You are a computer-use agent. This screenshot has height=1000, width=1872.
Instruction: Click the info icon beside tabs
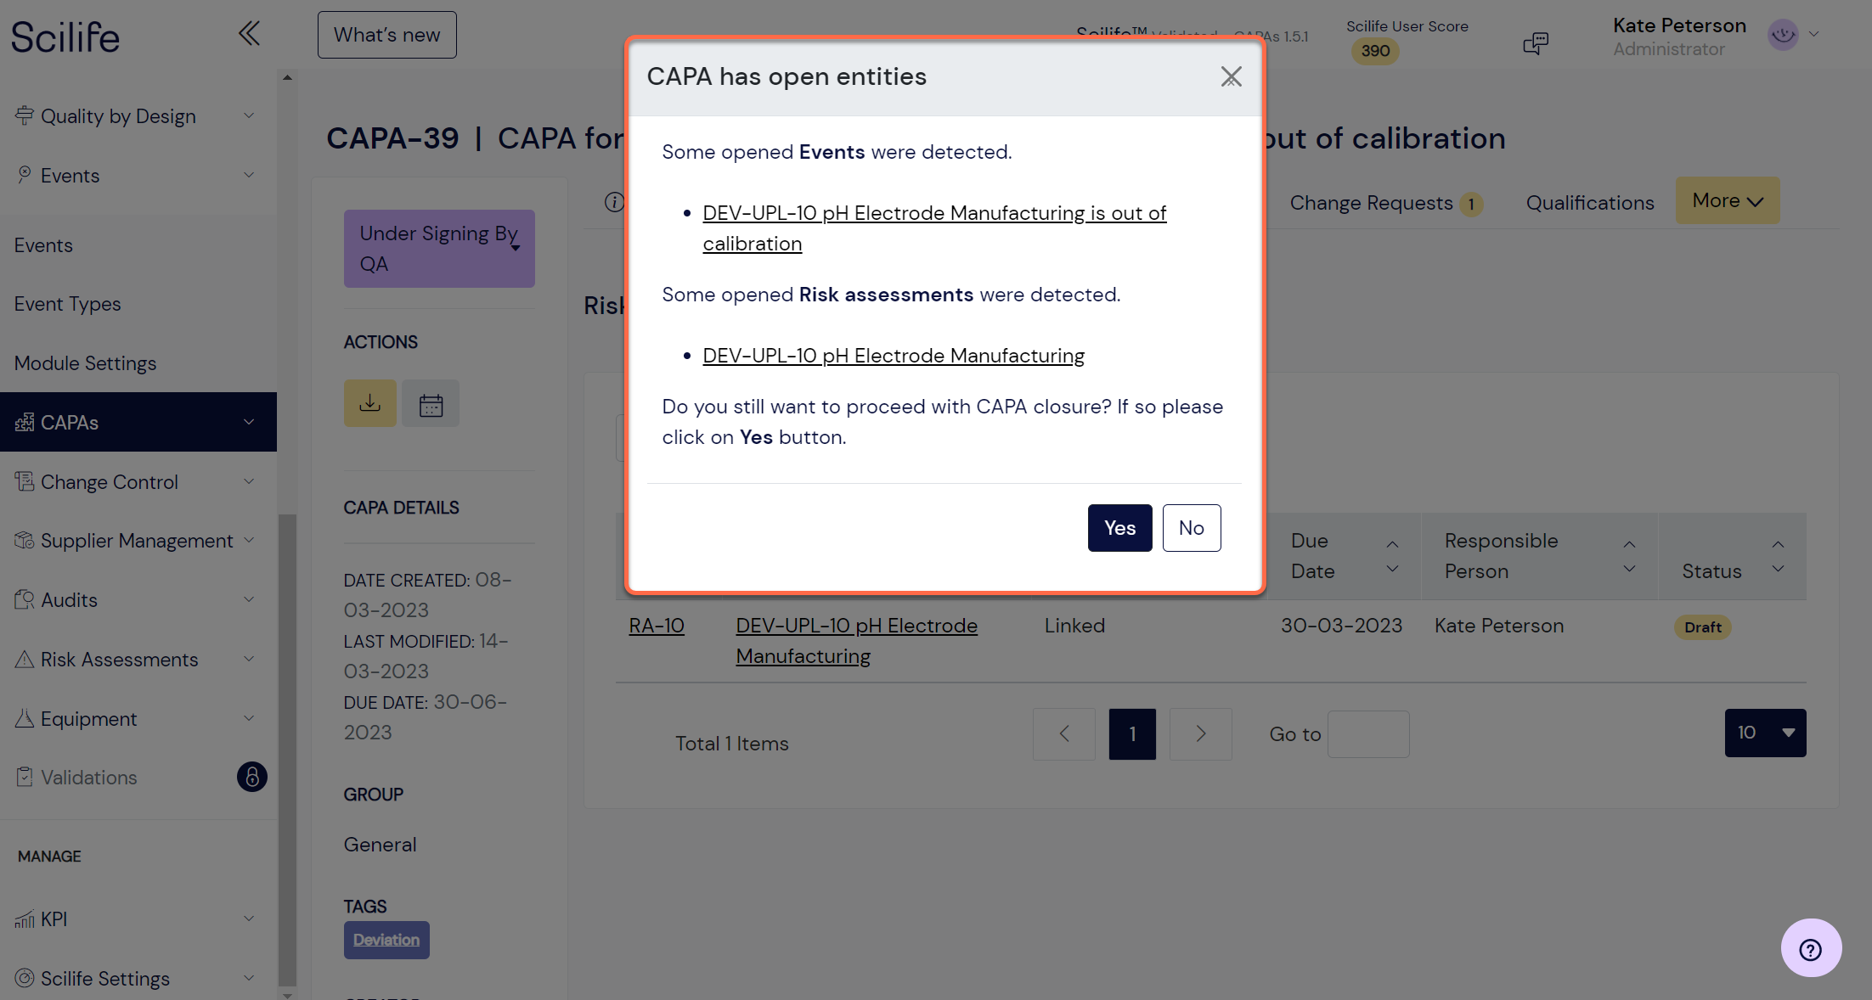614,202
